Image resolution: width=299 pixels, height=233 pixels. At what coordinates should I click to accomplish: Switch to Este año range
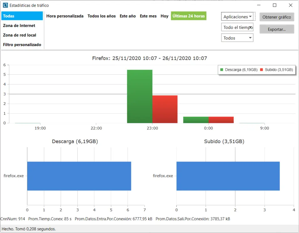click(128, 16)
